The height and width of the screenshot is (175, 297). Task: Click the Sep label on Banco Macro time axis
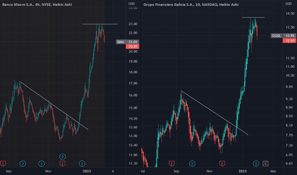point(9,171)
